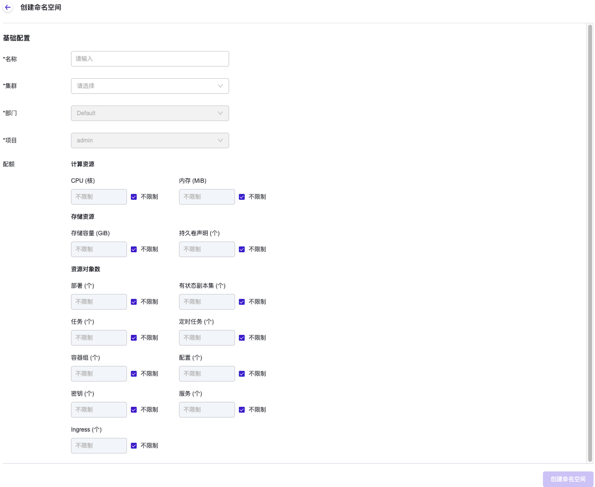Expand the 部门 Default dropdown
The width and height of the screenshot is (595, 487).
point(150,113)
